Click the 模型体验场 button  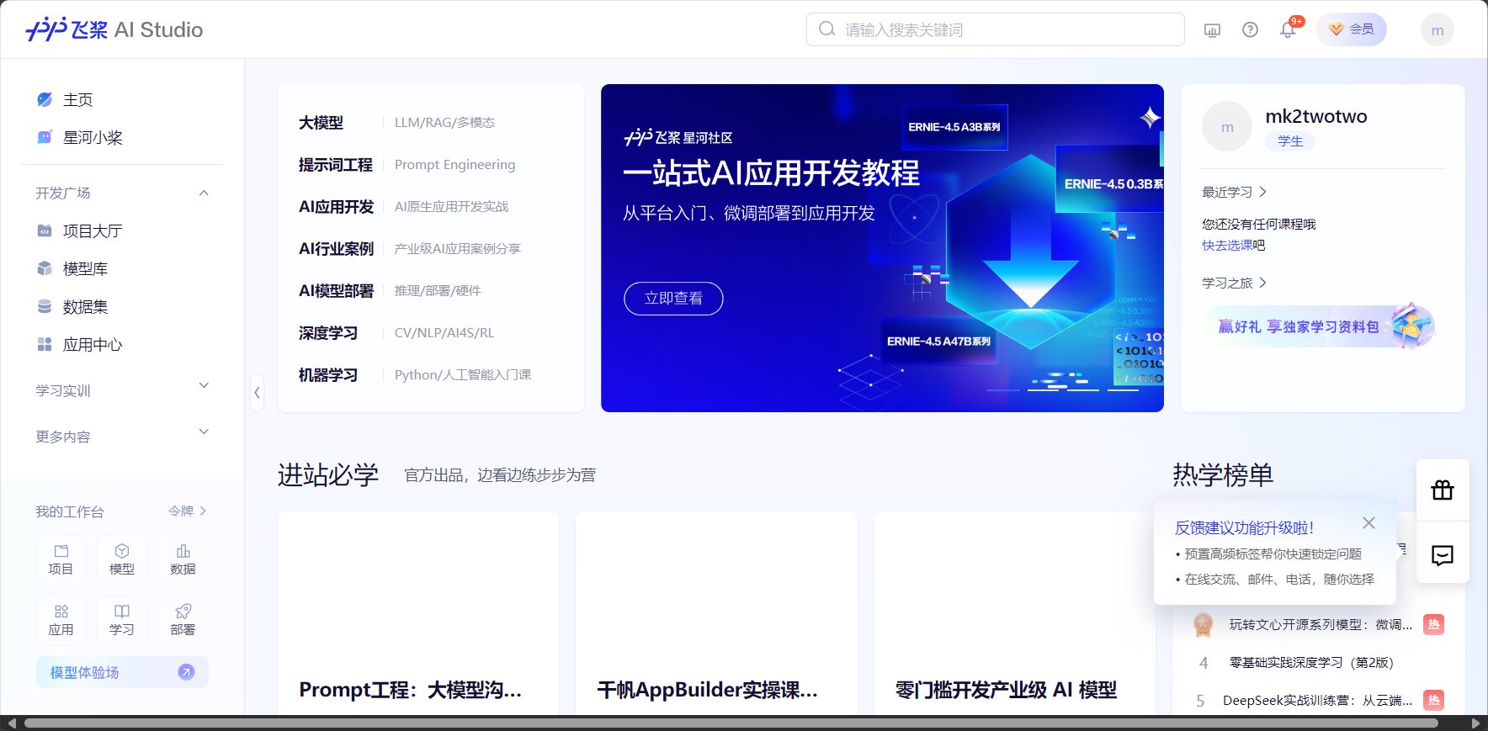122,672
